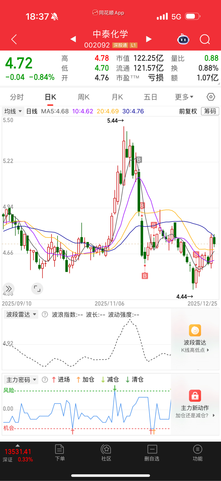Switch to 周K tab

[83, 97]
